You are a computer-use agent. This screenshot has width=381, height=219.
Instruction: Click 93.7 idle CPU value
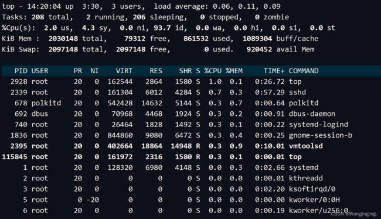[162, 28]
